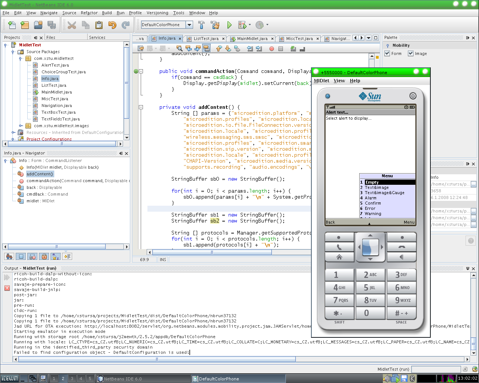Open the DefaultColorPhone configuration dropdown
Image resolution: width=479 pixels, height=383 pixels.
(x=189, y=25)
